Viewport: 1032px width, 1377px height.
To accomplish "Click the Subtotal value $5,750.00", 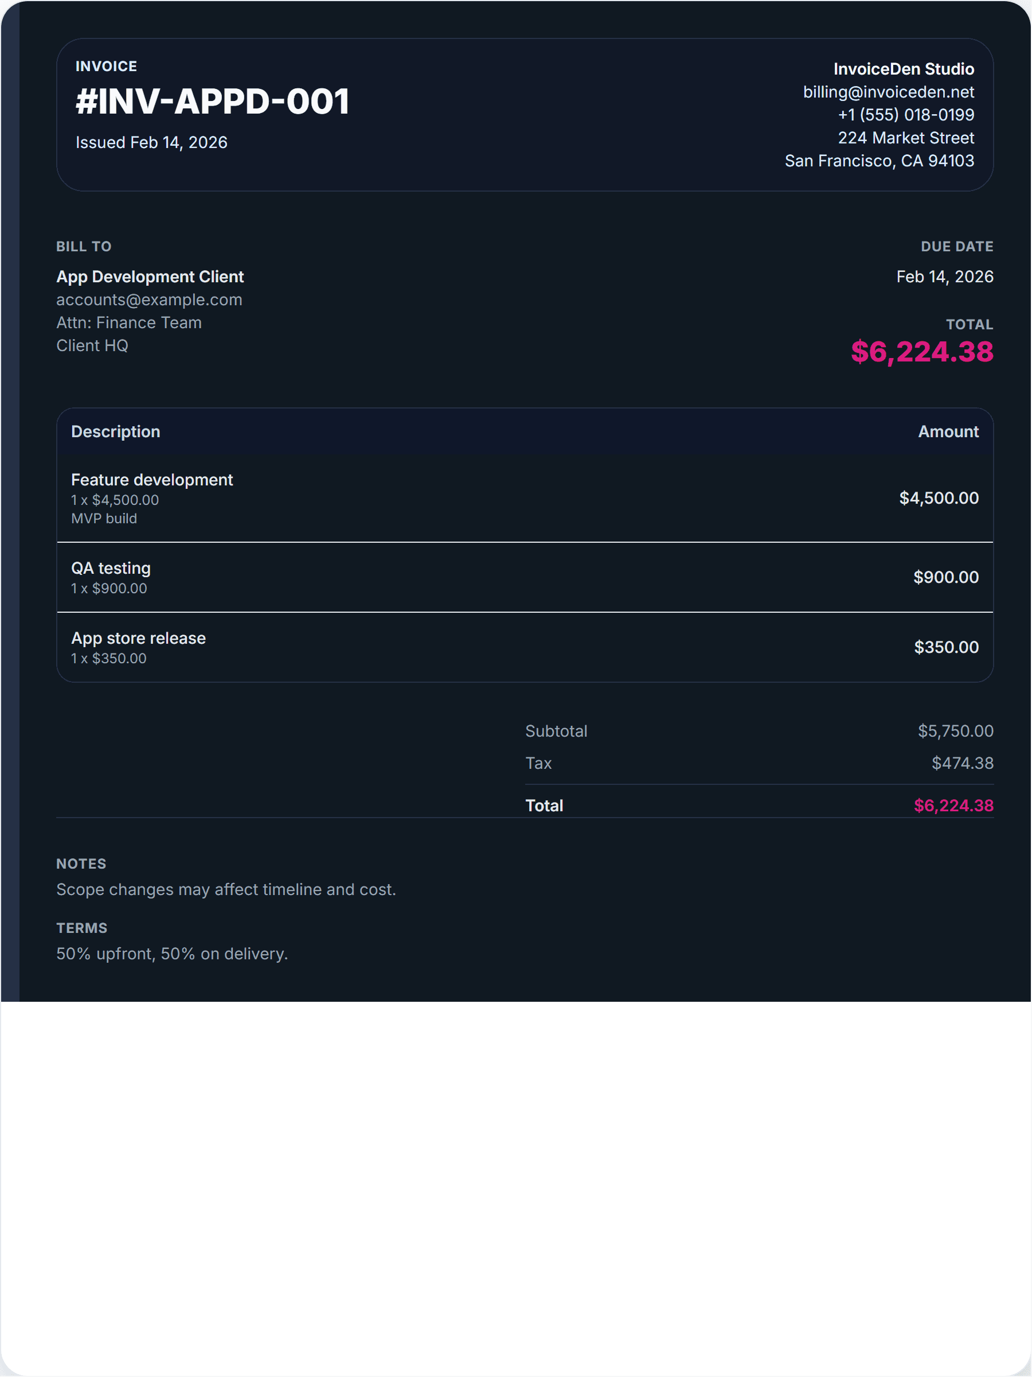I will [x=955, y=731].
